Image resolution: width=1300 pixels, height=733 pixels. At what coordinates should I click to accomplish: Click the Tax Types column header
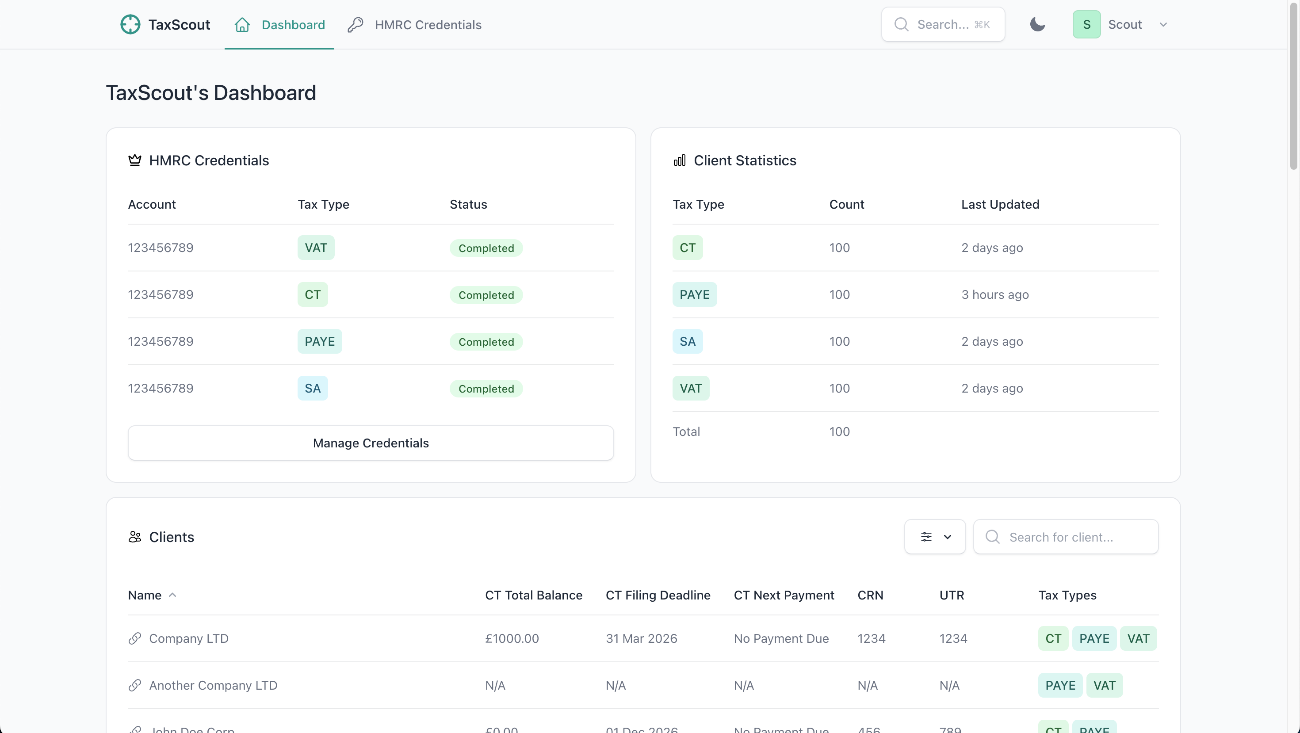coord(1067,595)
